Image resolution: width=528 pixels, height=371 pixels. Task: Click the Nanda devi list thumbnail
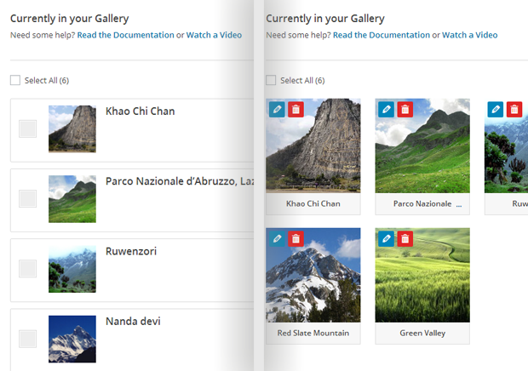(x=72, y=339)
